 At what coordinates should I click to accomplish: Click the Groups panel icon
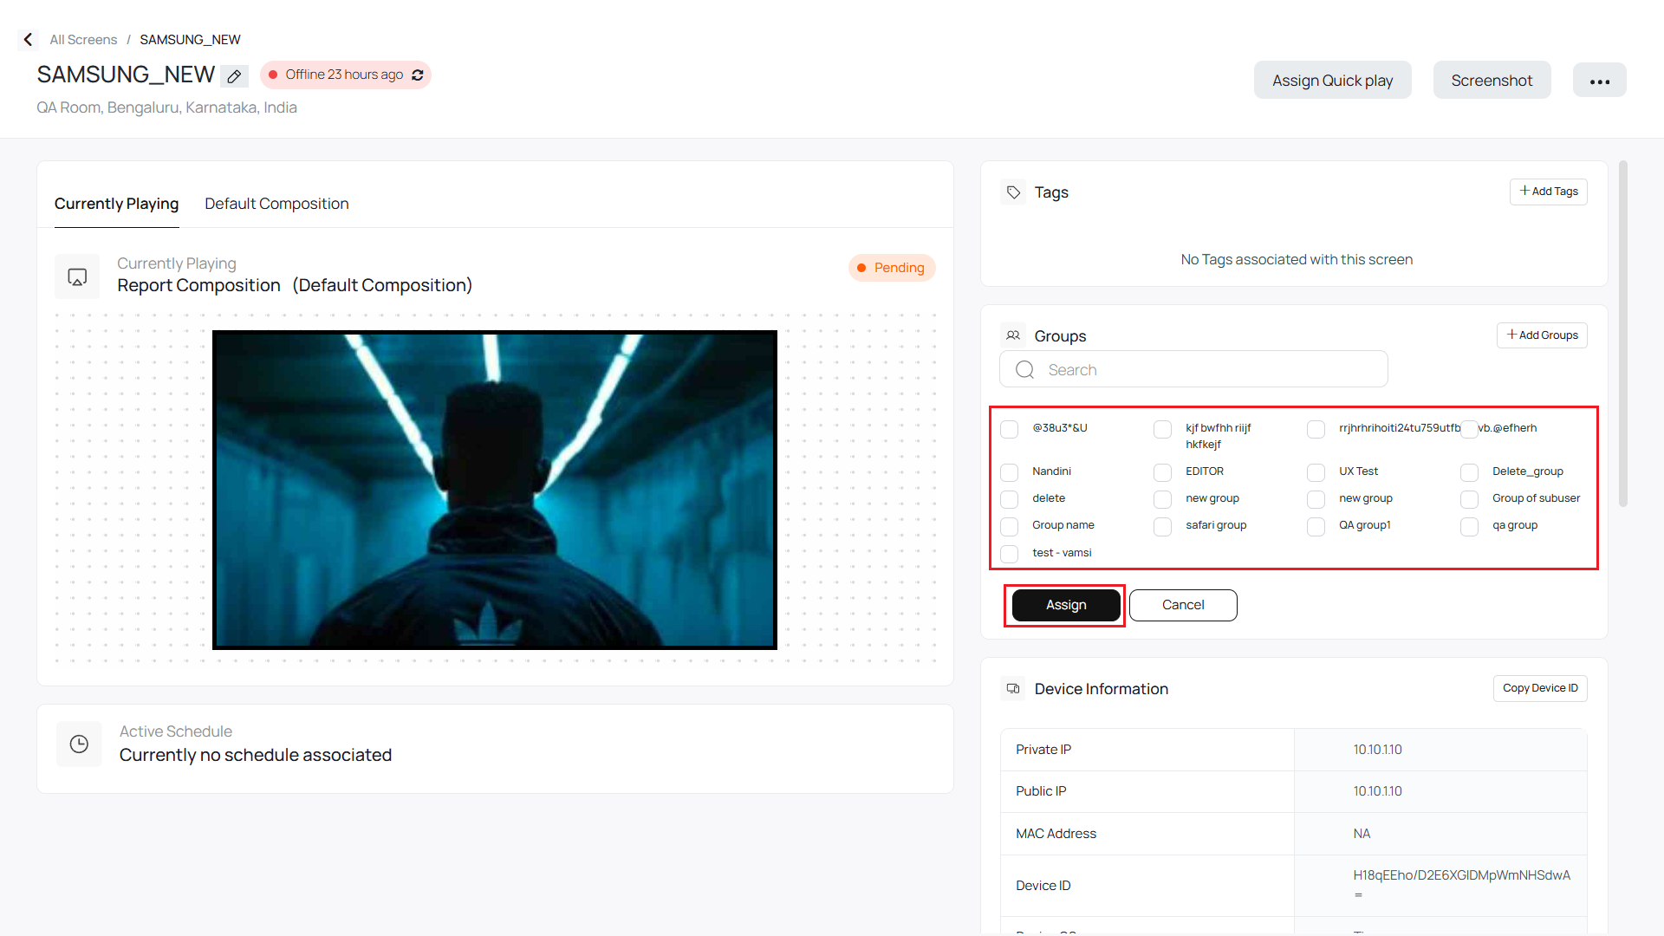tap(1012, 335)
